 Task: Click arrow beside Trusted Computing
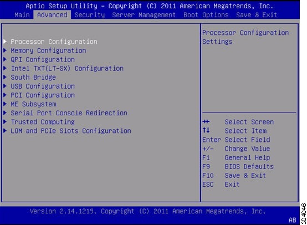(6, 121)
